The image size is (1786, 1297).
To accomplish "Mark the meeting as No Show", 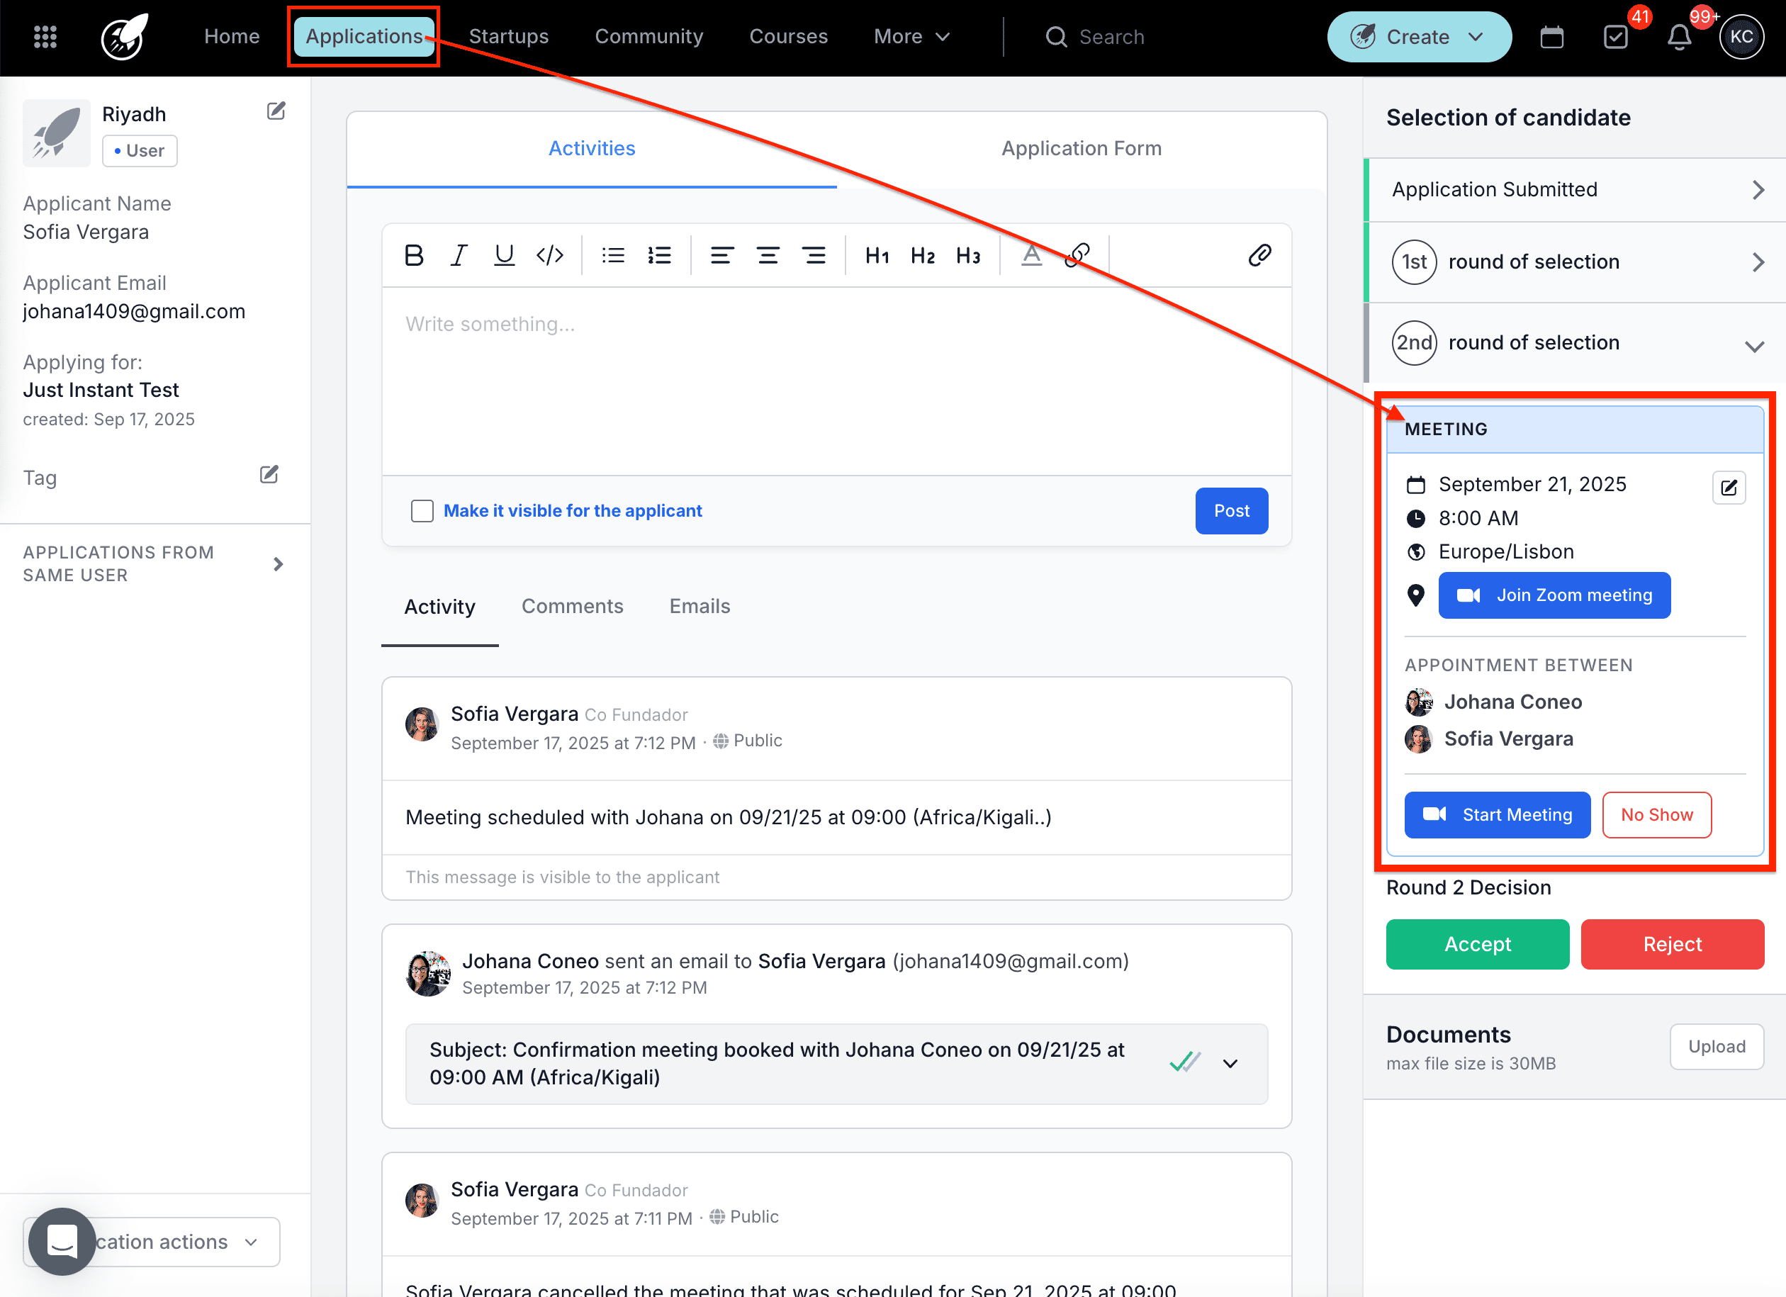I will pos(1656,815).
